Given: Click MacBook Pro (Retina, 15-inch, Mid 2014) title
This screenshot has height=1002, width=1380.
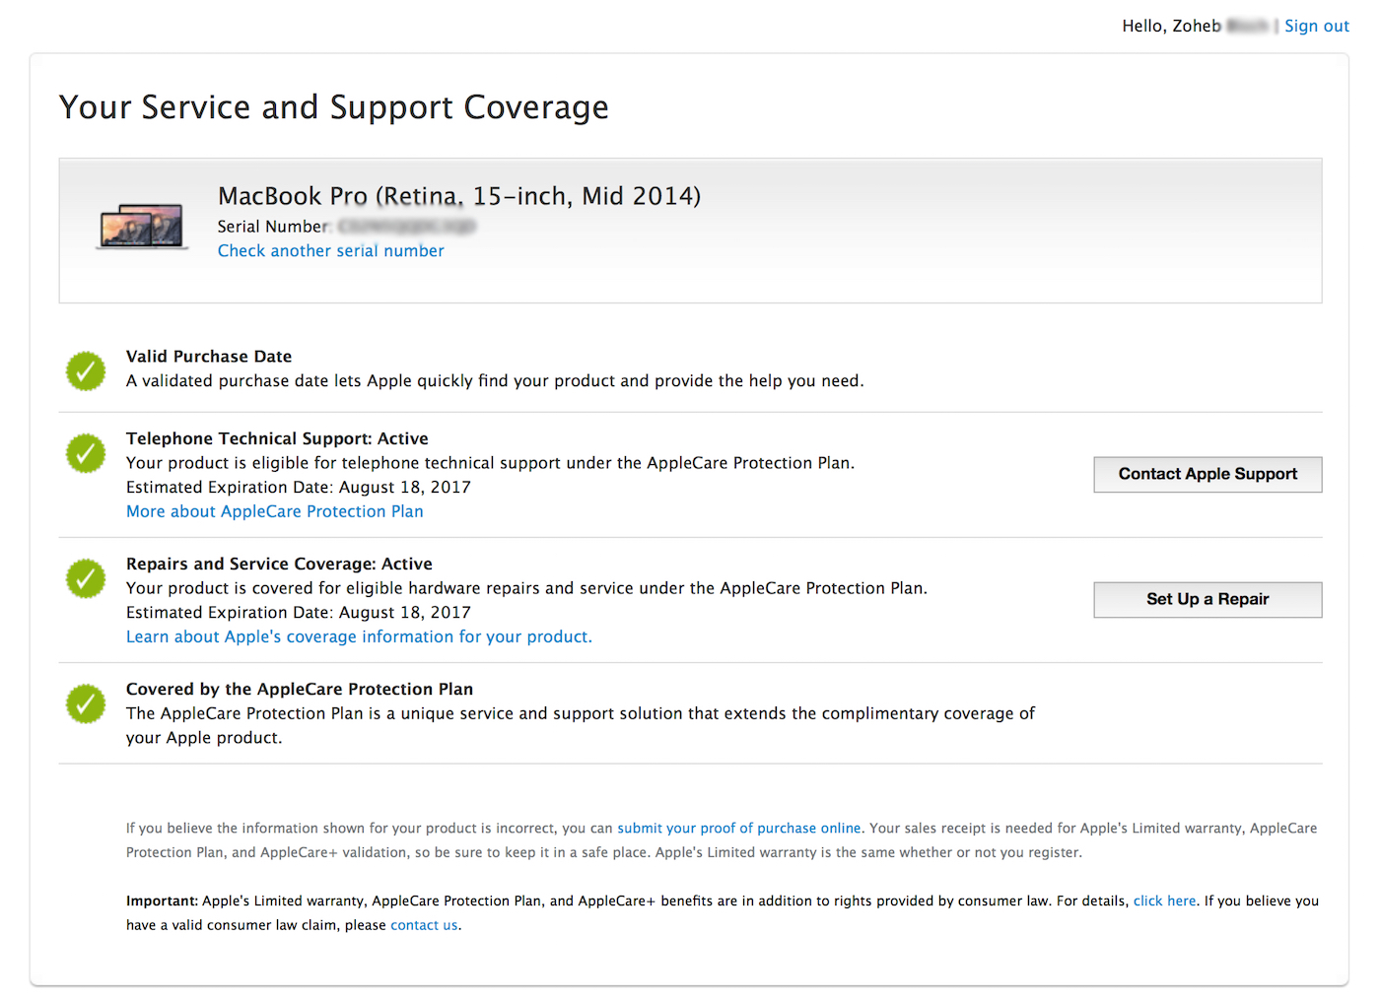Looking at the screenshot, I should [x=459, y=196].
